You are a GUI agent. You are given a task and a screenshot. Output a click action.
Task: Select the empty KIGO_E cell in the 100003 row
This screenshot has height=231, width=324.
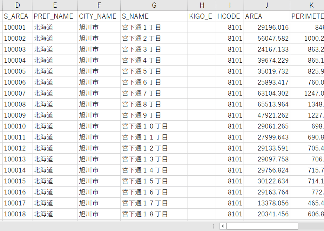coord(202,49)
